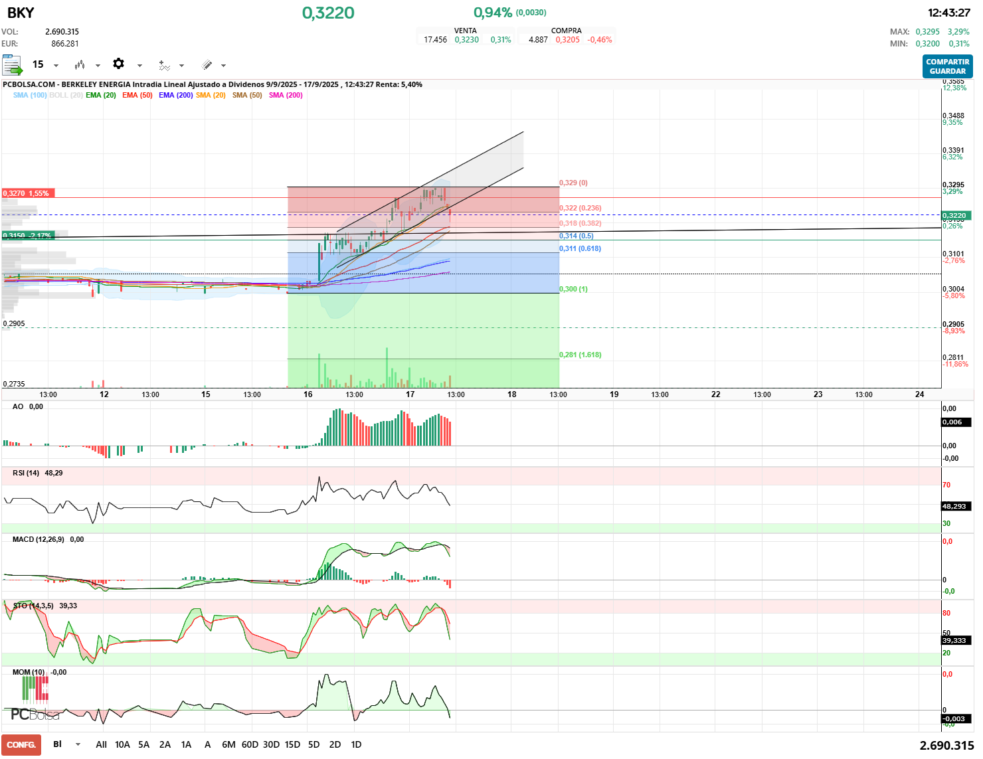
Task: Click the Fibonacci 0,300 (1) level label
Action: pyautogui.click(x=573, y=289)
